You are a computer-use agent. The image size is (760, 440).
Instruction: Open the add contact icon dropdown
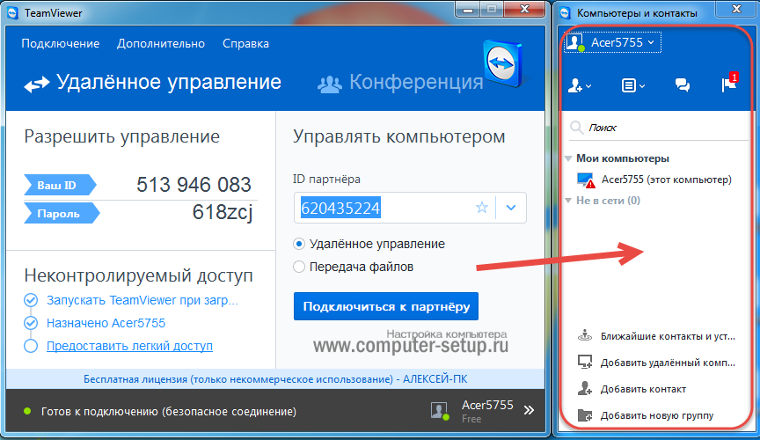point(579,86)
